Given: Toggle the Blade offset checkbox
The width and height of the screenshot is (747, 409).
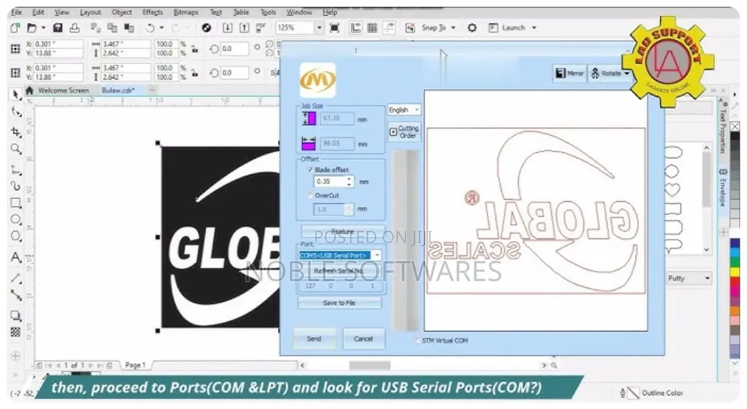Looking at the screenshot, I should point(310,169).
